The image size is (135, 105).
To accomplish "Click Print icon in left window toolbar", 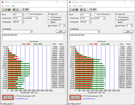I will click(14, 10).
